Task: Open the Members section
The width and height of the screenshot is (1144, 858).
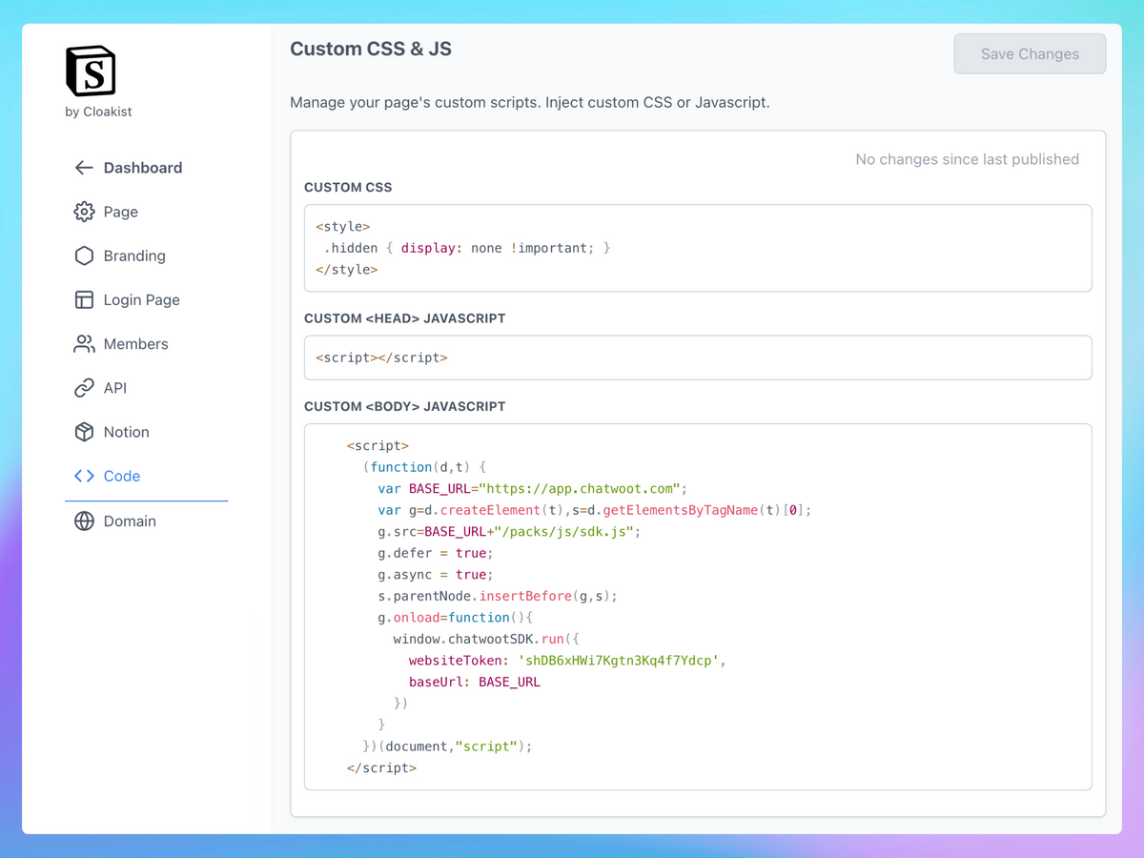Action: [135, 344]
